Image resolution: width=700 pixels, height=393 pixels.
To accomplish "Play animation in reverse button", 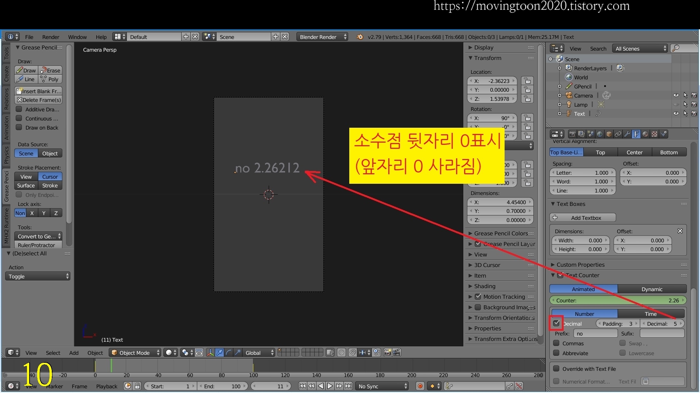I will 321,386.
